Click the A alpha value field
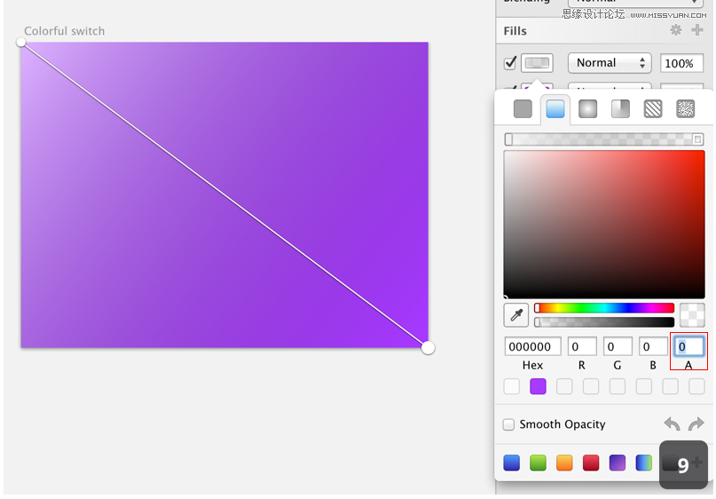This screenshot has height=499, width=716. tap(688, 346)
